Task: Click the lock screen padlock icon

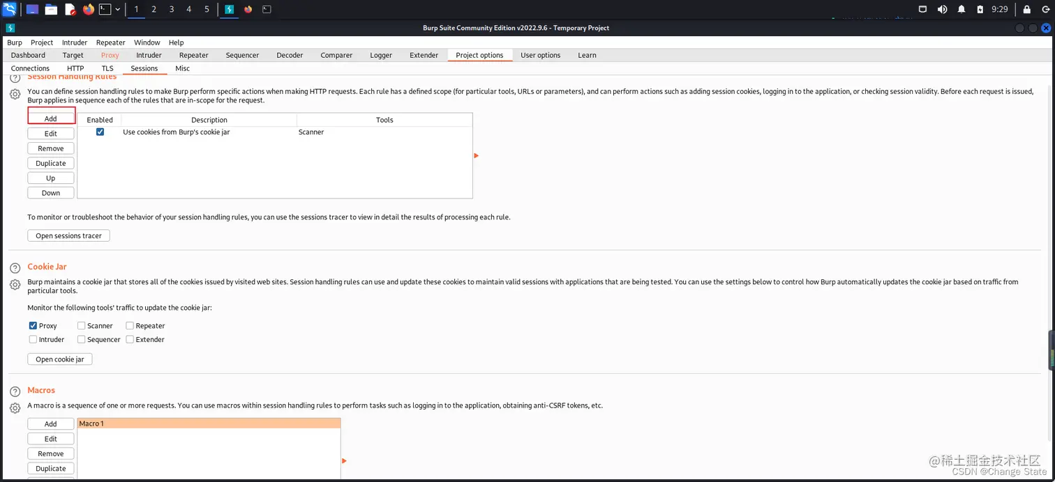Action: [1026, 9]
